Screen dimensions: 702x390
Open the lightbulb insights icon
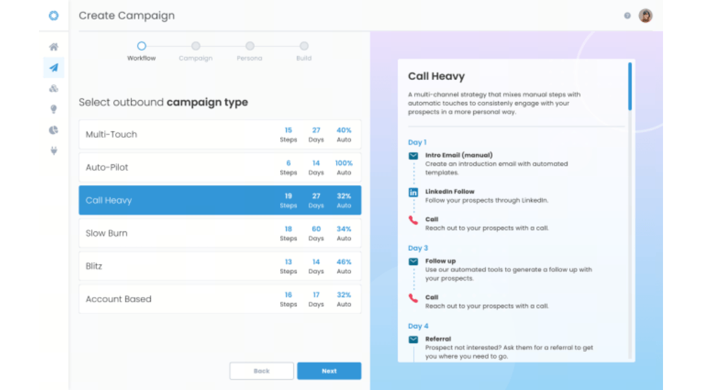(x=54, y=109)
